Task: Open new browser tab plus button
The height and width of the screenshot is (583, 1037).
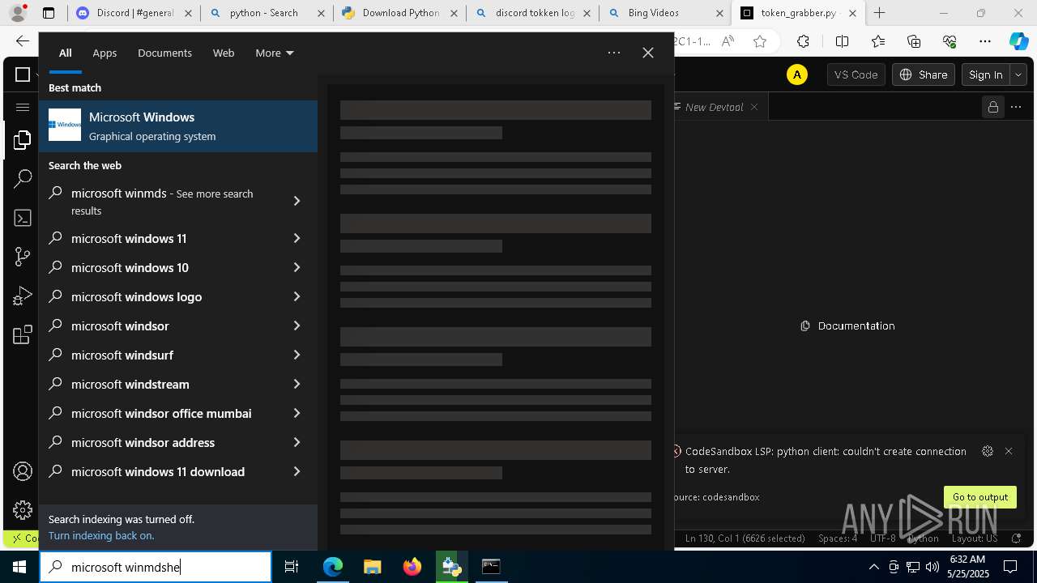Action: (x=879, y=13)
